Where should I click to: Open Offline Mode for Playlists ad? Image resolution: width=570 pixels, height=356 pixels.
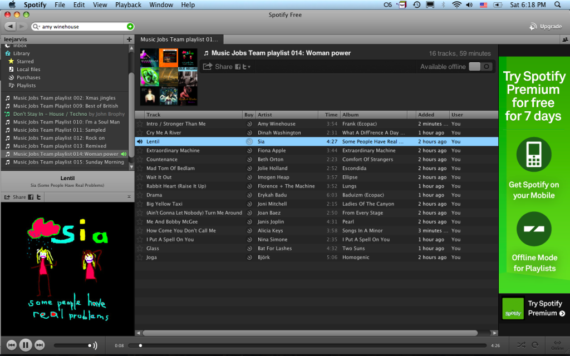(534, 243)
